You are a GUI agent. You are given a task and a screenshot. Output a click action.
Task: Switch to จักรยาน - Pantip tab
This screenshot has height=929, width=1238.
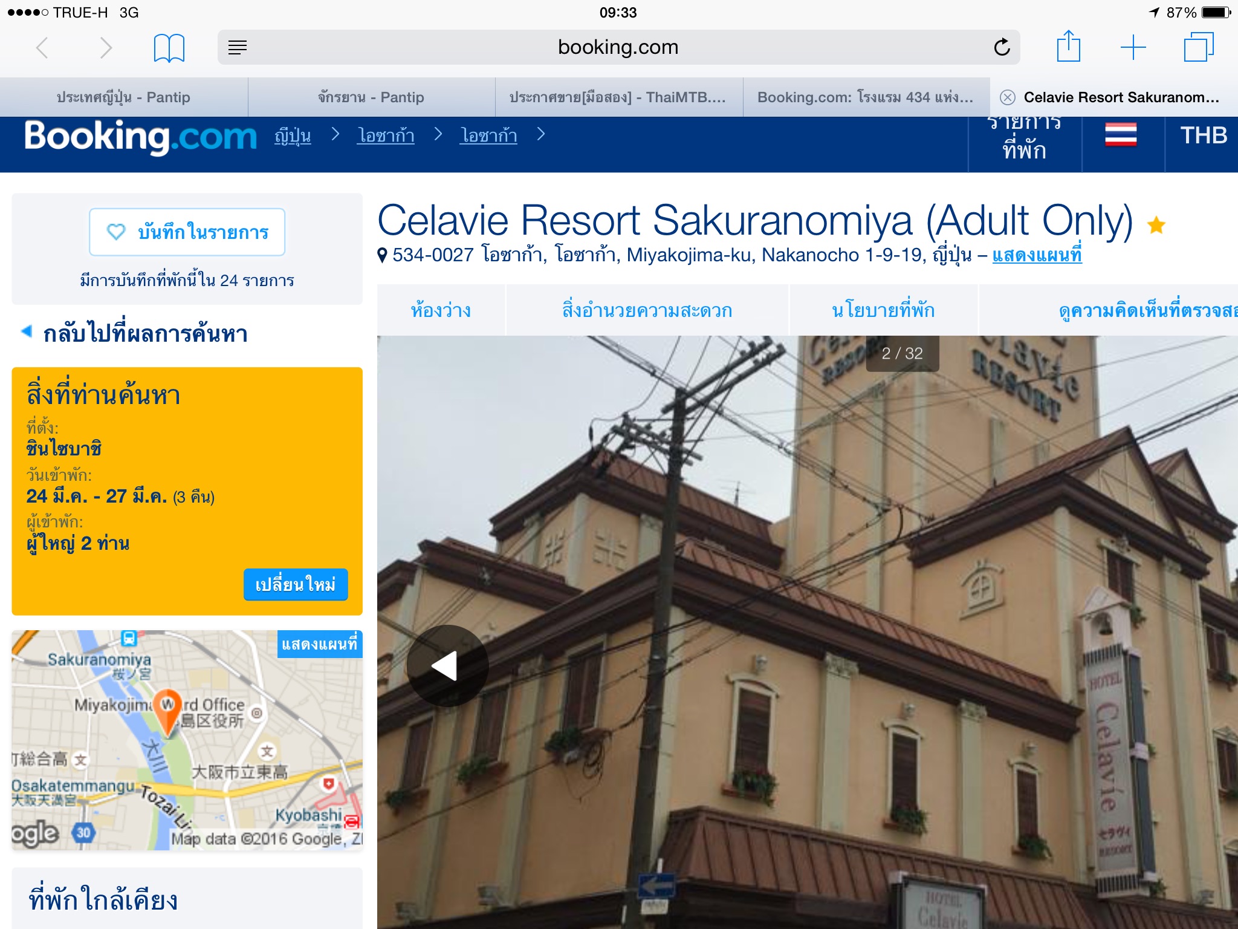pos(371,97)
